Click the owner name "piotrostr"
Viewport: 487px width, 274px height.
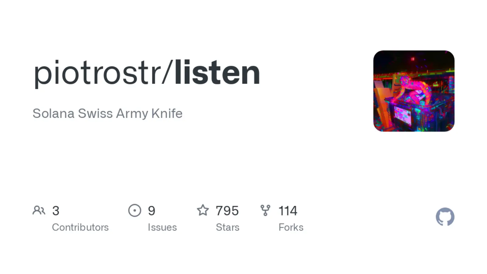pos(97,73)
